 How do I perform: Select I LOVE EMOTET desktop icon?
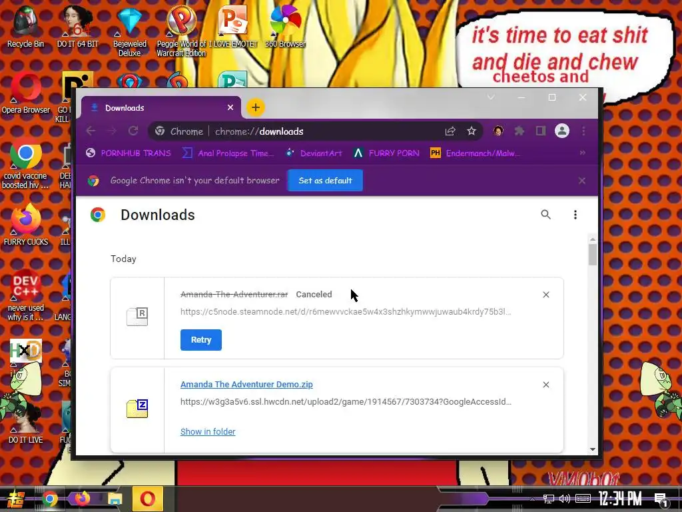tap(232, 26)
